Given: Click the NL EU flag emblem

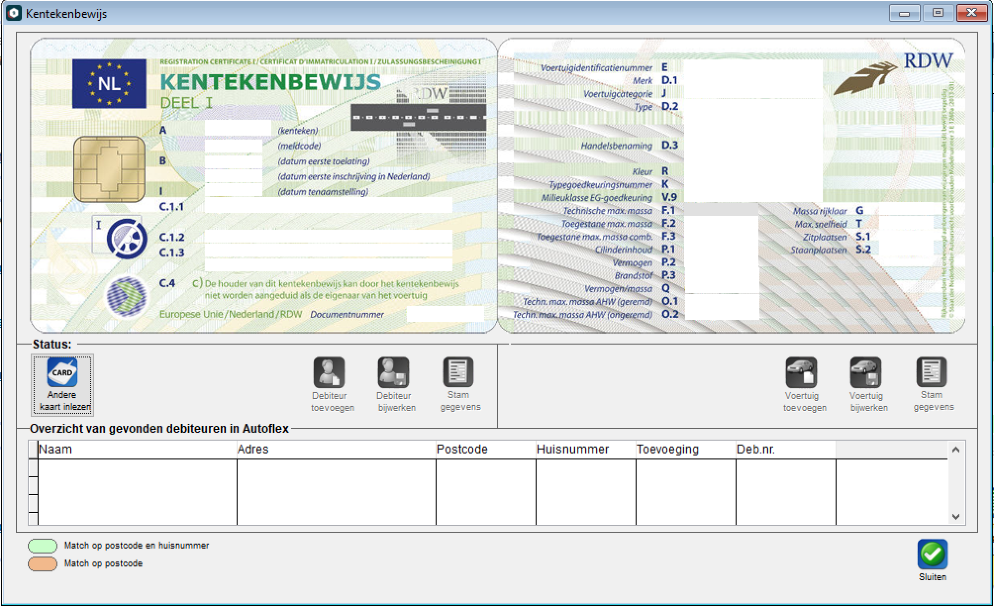Looking at the screenshot, I should click(109, 84).
